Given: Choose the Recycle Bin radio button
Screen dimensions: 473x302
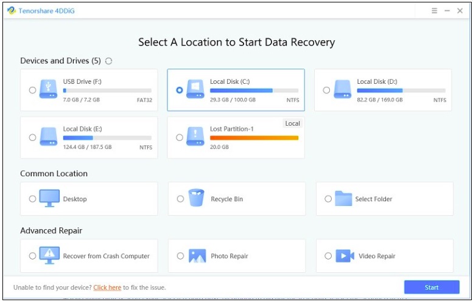Looking at the screenshot, I should pos(180,199).
